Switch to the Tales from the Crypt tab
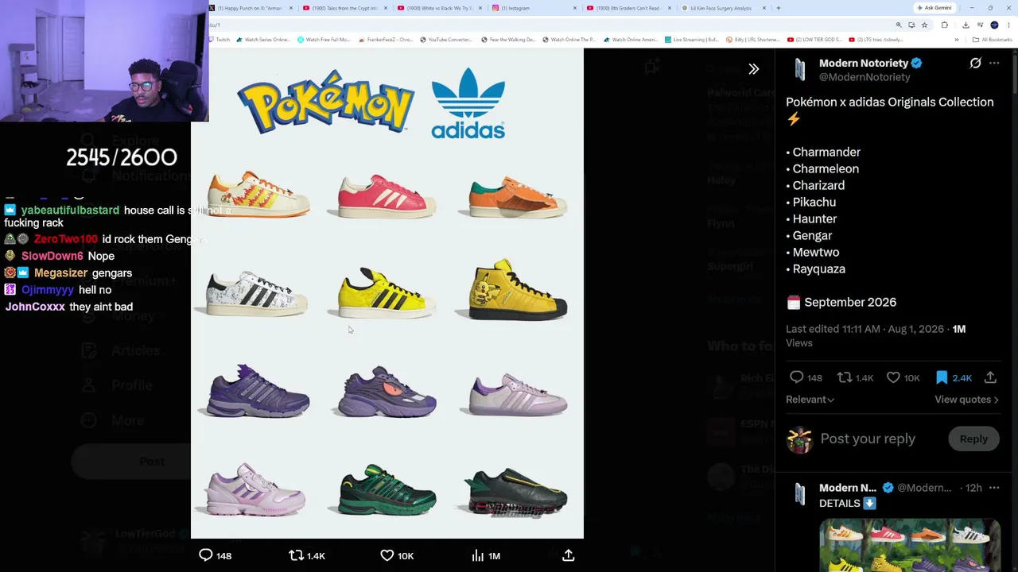Image resolution: width=1018 pixels, height=572 pixels. coord(346,8)
